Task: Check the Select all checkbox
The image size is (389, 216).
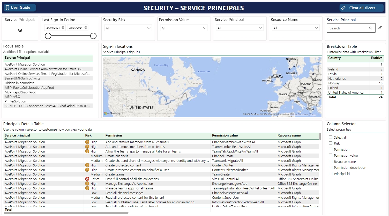Action: tap(330, 137)
